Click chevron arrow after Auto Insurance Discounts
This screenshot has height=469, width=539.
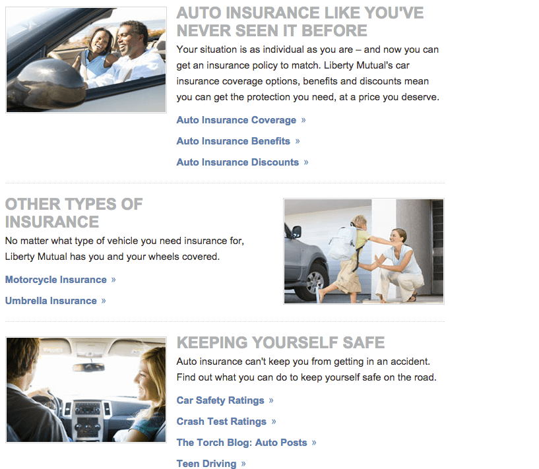pyautogui.click(x=306, y=162)
